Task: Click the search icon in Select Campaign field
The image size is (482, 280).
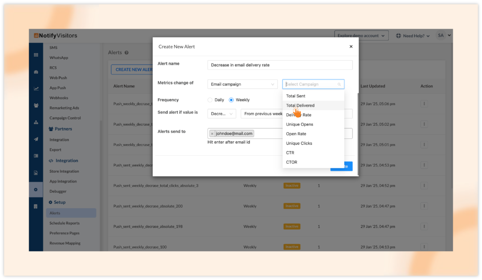Action: point(339,84)
